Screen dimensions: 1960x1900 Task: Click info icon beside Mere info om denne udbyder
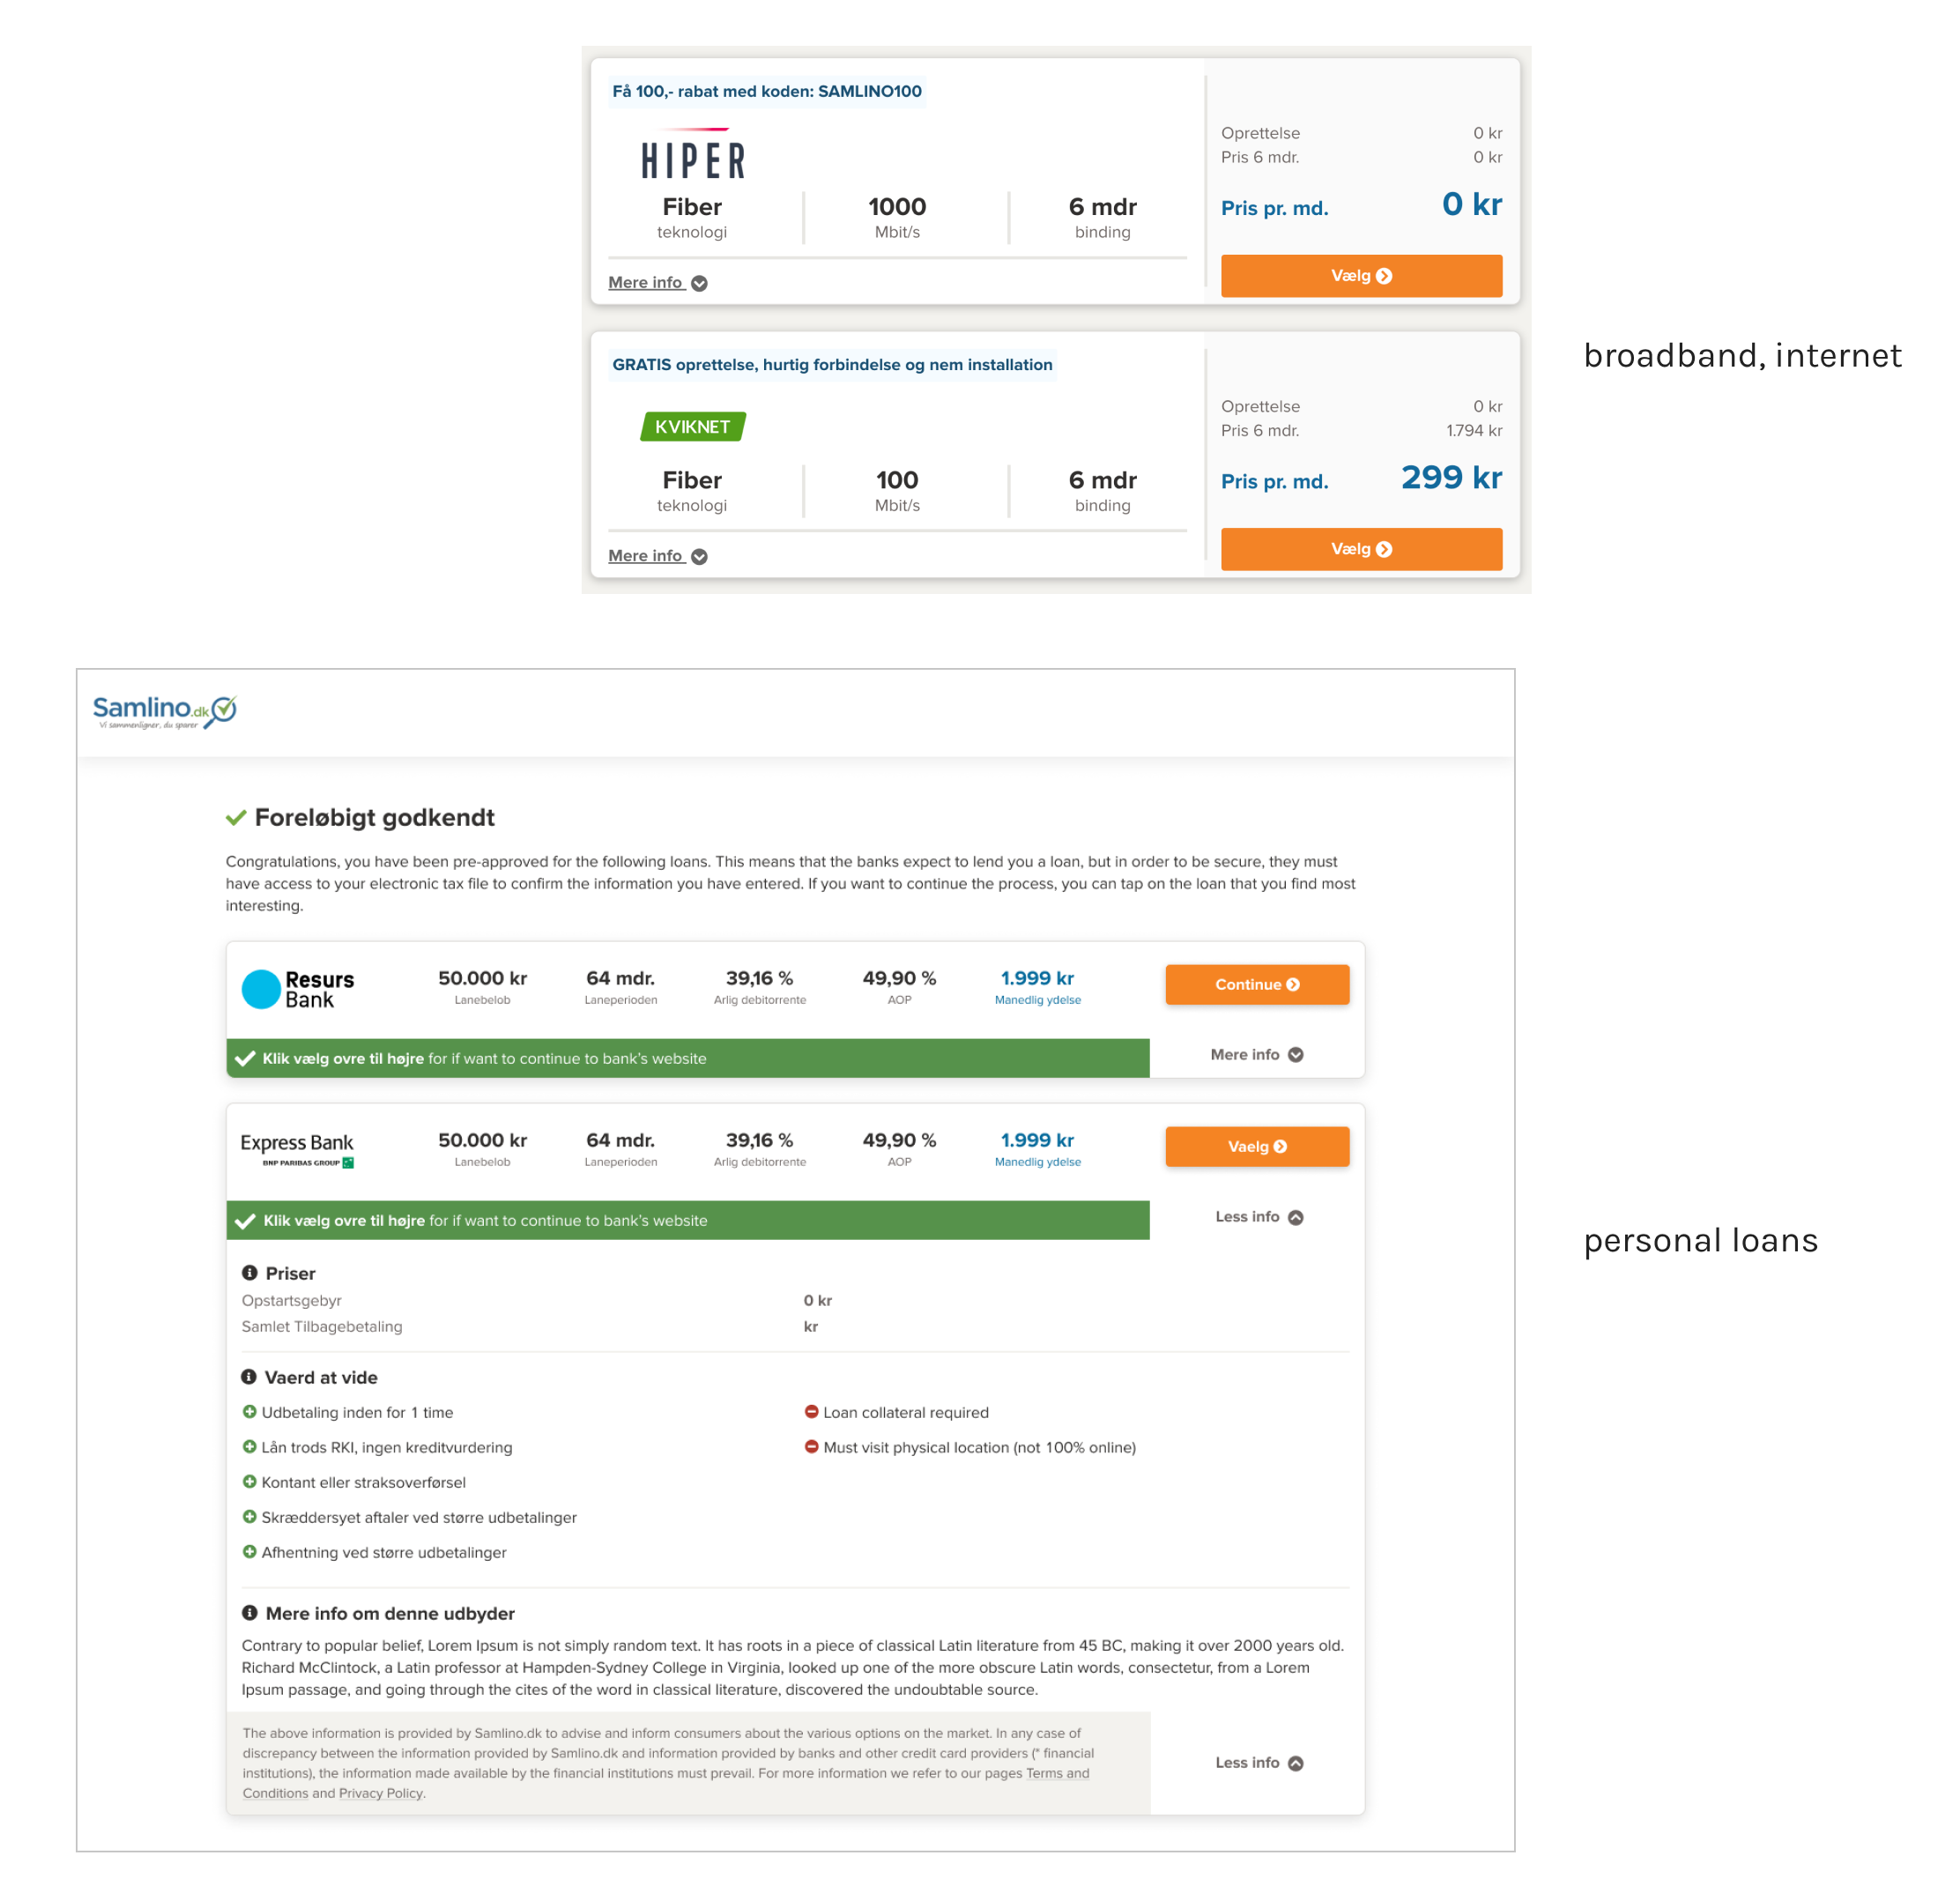(x=250, y=1613)
